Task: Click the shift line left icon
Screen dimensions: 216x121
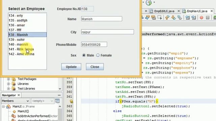Action: click(x=188, y=17)
